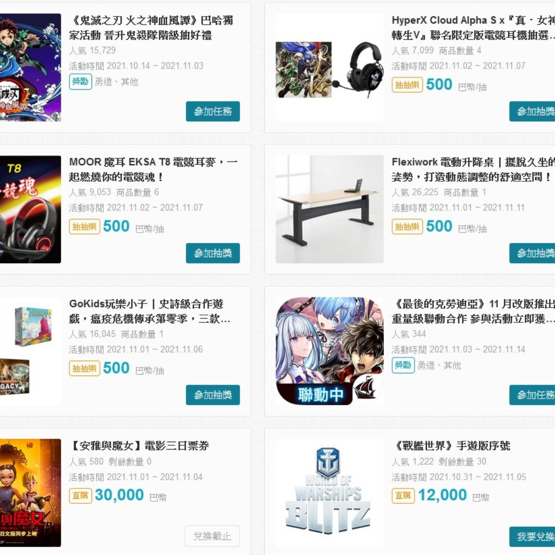The image size is (555, 555).
Task: Open the 鬼滅之刃 火之神血風譚 title link
Action: (x=152, y=28)
